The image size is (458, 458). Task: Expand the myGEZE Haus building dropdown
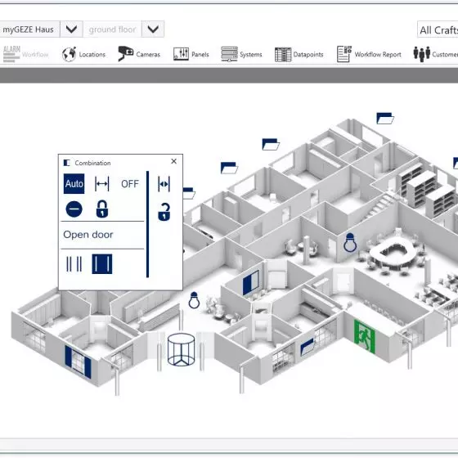[72, 29]
